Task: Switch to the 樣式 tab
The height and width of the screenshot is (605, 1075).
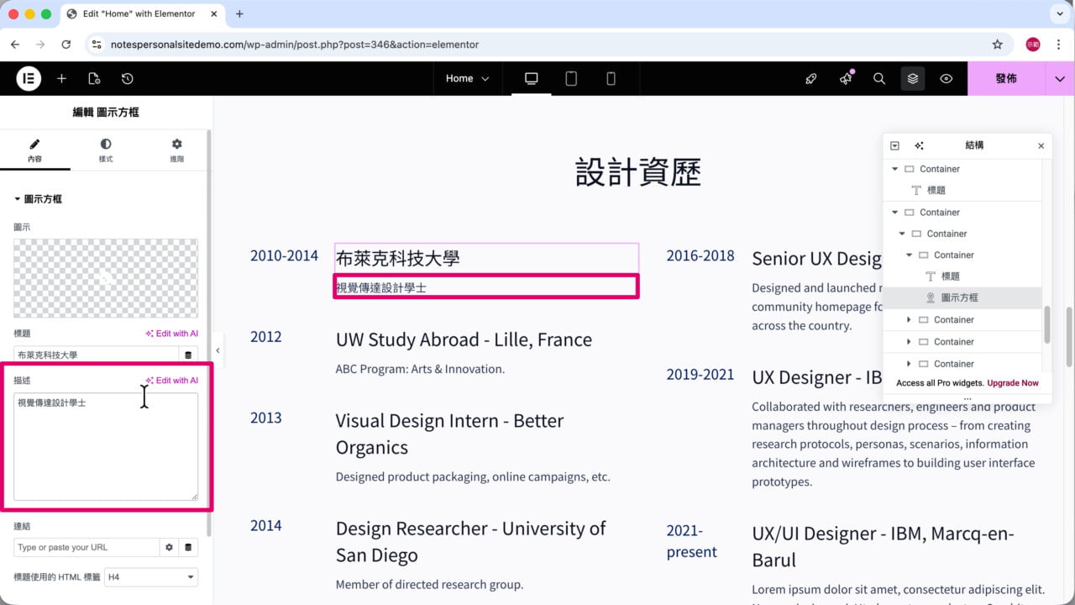Action: [x=106, y=150]
